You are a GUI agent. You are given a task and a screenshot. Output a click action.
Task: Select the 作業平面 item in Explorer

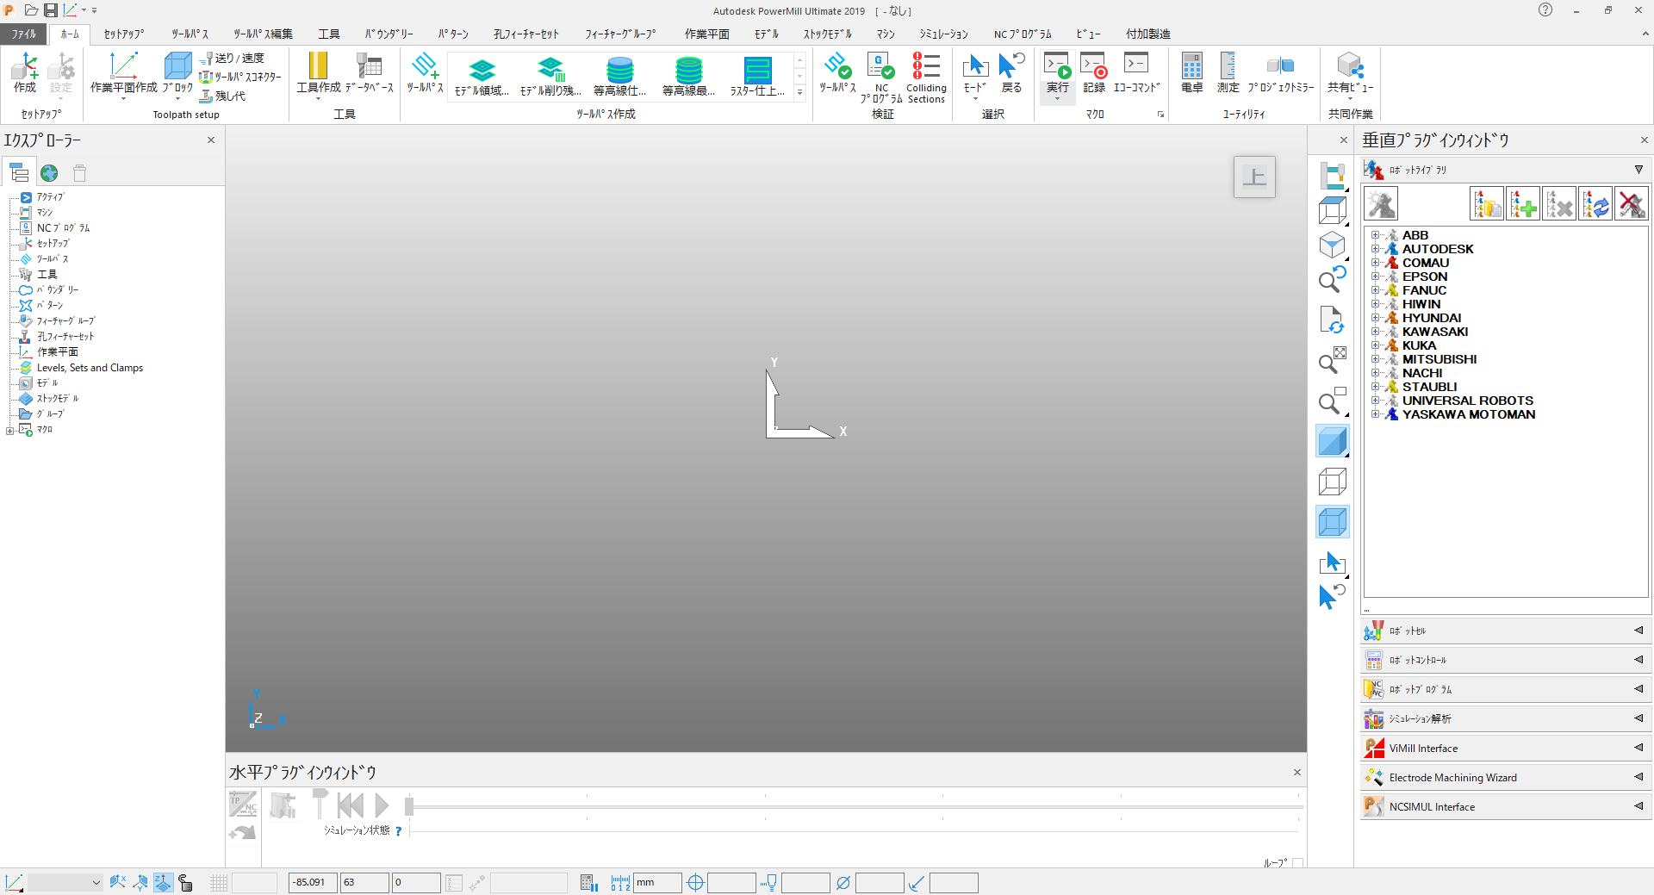tap(58, 352)
